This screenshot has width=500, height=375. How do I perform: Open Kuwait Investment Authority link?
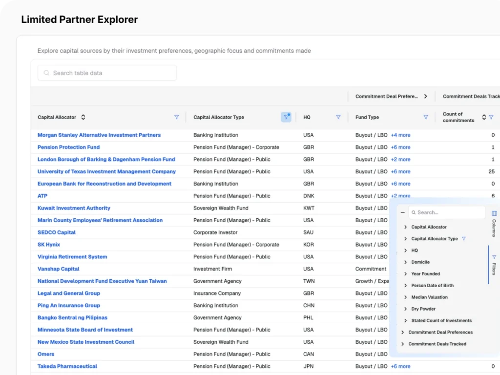(74, 208)
